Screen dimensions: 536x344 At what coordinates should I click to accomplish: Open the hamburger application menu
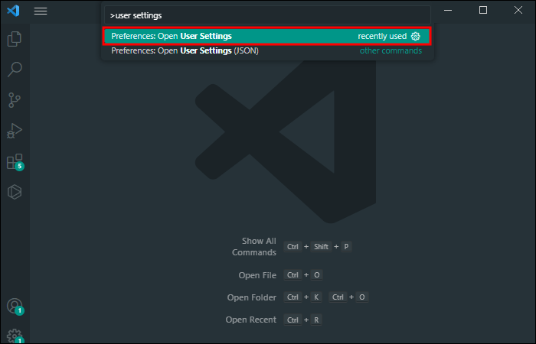(41, 11)
